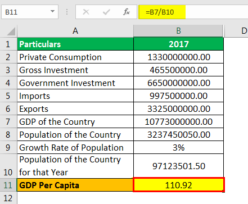Select the 'Population of the Country' cell in row 8
Viewport: 248px width, 204px height.
(x=75, y=134)
